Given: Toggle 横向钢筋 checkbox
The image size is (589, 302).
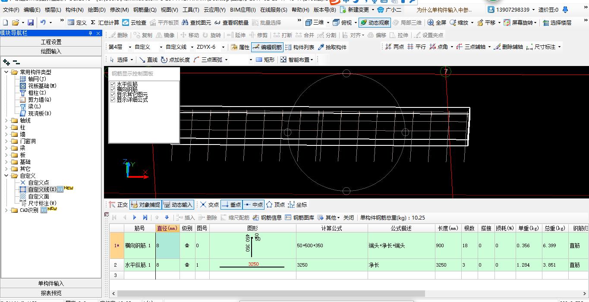Looking at the screenshot, I should click(113, 89).
